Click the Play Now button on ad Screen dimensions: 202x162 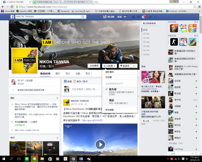(146, 121)
